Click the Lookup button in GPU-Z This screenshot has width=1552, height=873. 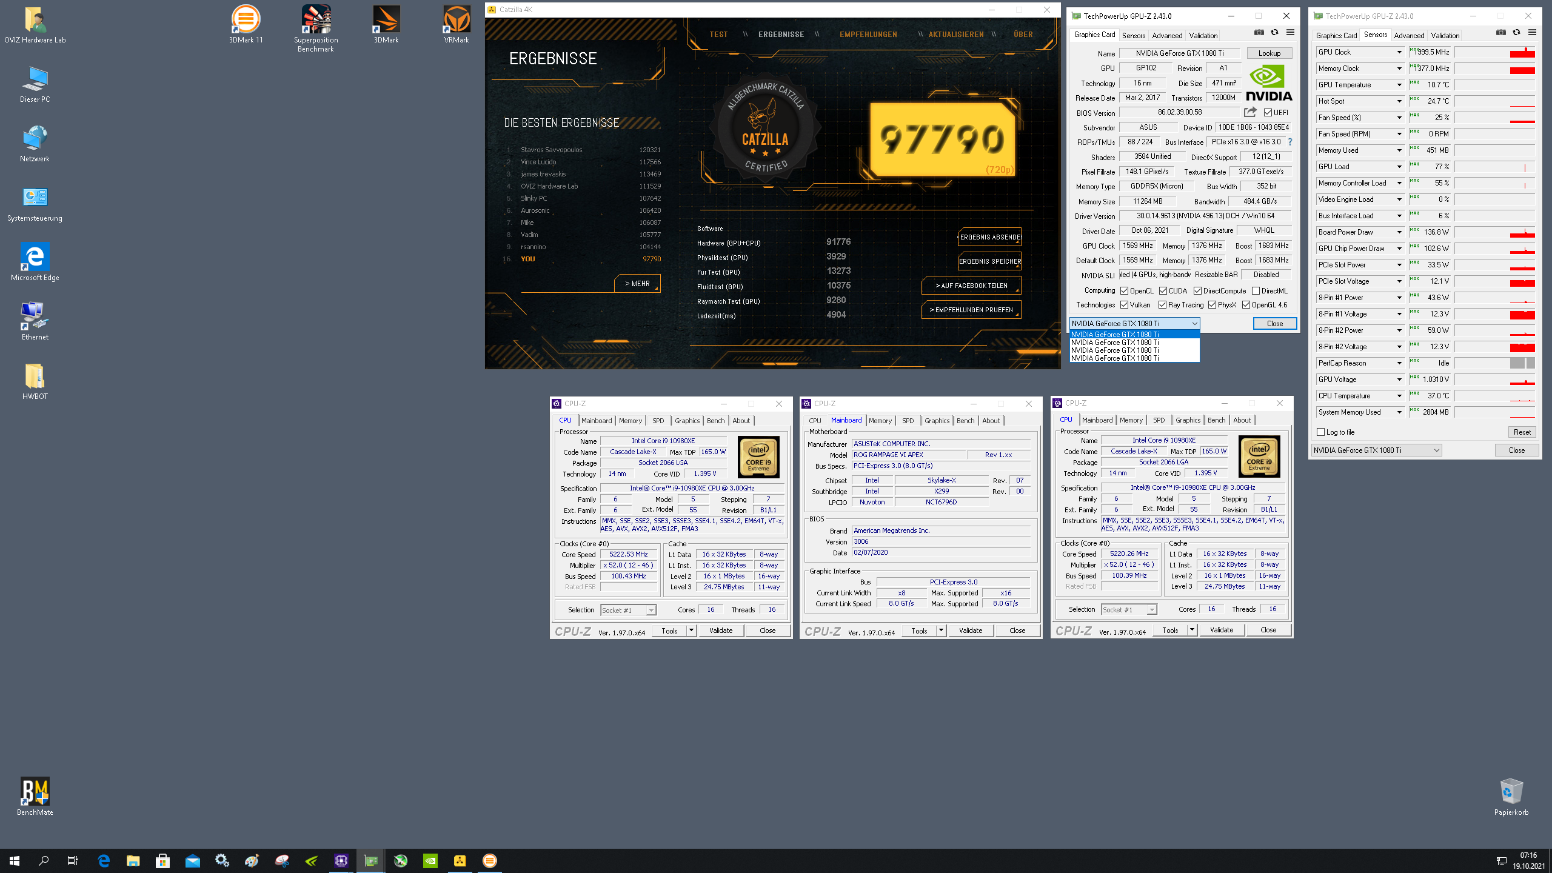coord(1269,53)
